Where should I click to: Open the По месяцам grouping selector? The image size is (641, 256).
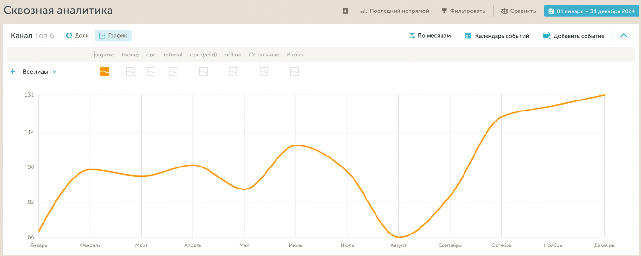(x=430, y=36)
